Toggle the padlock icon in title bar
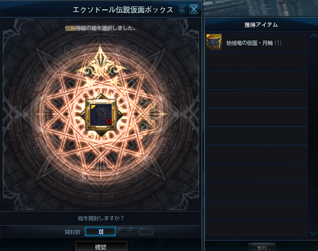The width and height of the screenshot is (318, 251). click(181, 9)
